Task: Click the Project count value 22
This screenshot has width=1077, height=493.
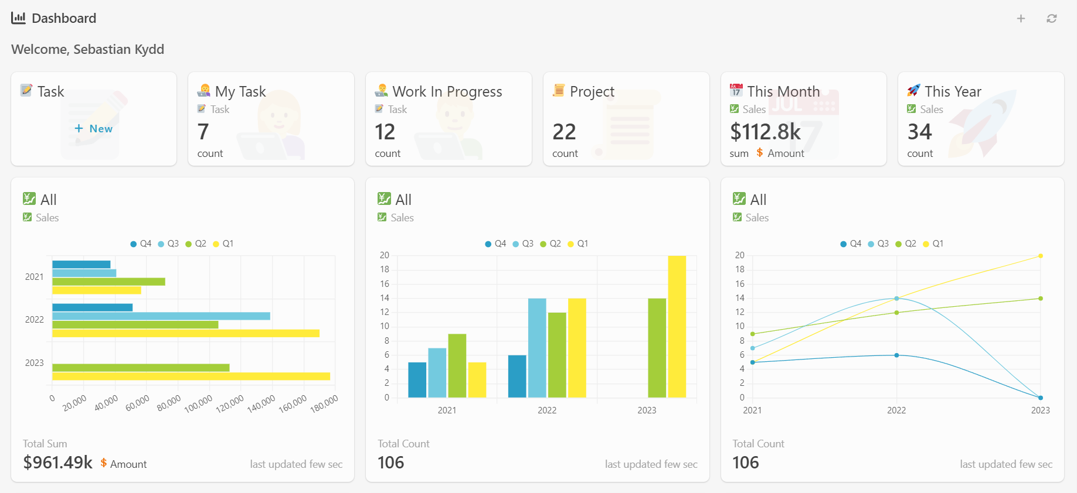Action: pyautogui.click(x=564, y=132)
